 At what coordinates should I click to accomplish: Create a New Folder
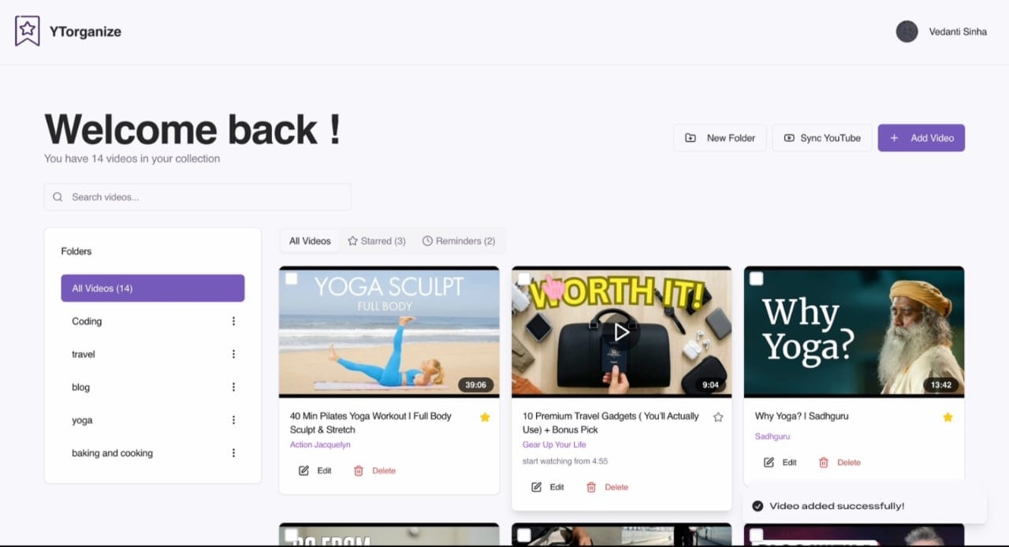point(720,138)
